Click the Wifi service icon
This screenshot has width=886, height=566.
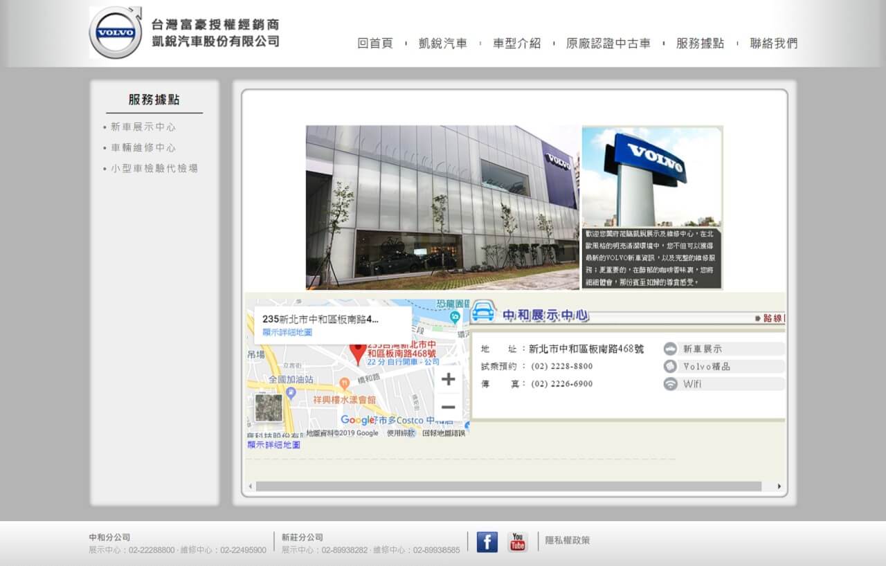[x=670, y=384]
